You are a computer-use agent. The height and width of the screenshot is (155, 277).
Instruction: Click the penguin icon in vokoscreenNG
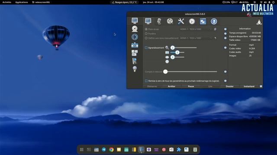click(259, 22)
